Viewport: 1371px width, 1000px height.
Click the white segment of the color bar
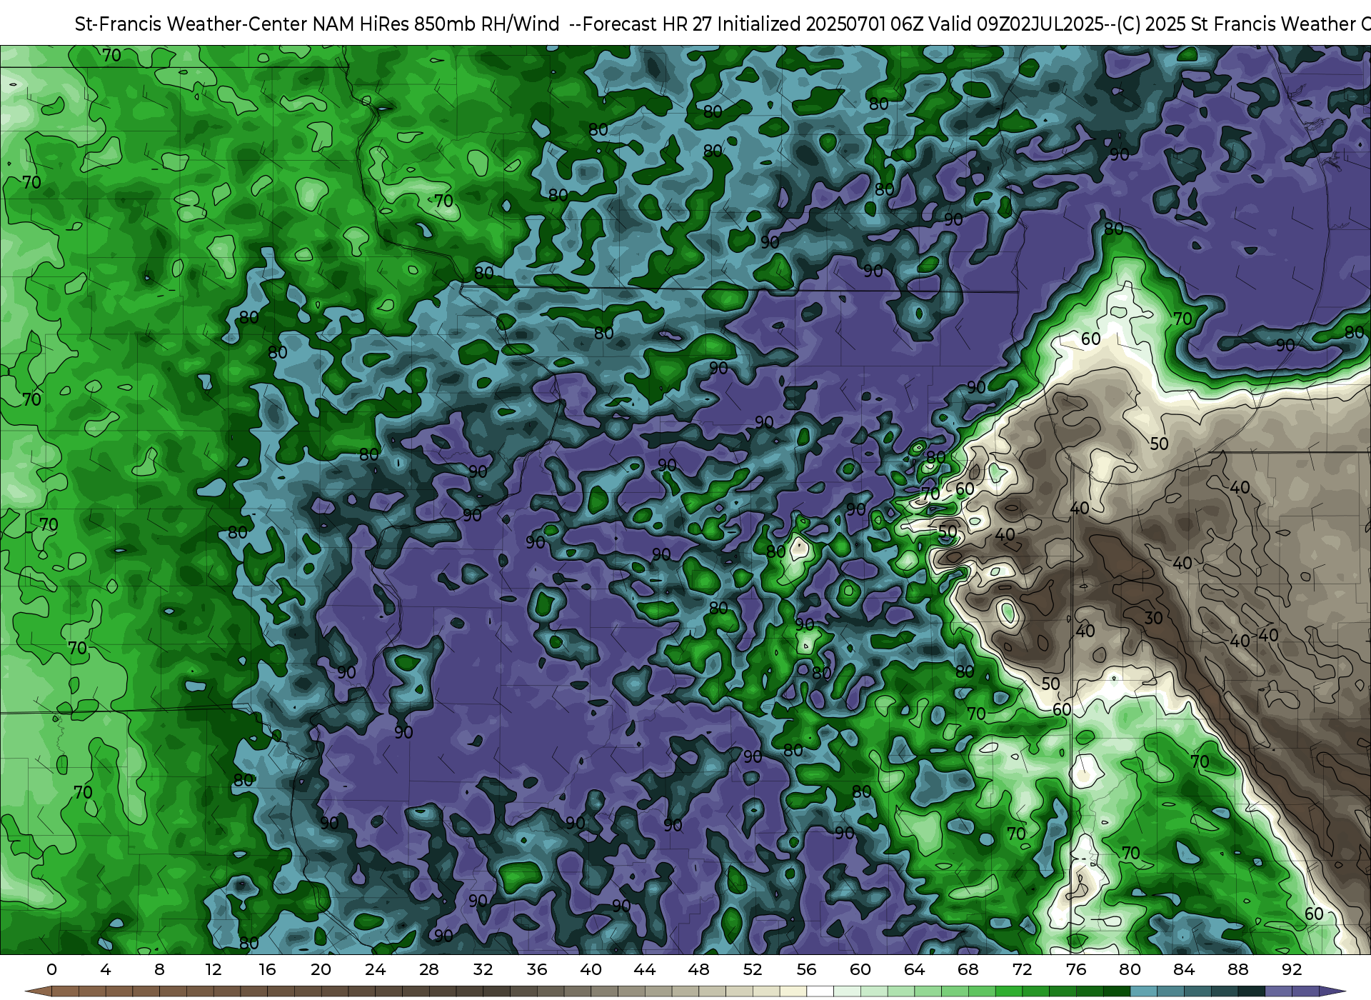(x=820, y=991)
